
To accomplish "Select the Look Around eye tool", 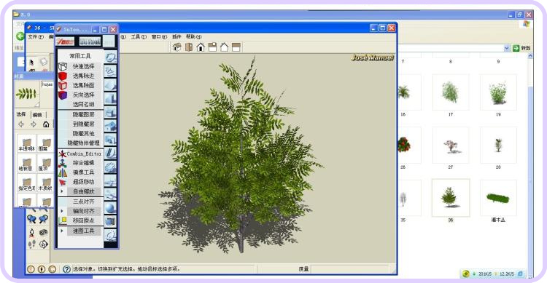I will (43, 232).
